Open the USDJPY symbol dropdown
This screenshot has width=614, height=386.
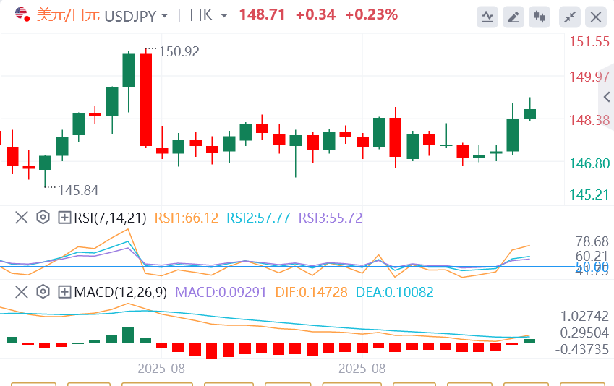(165, 16)
